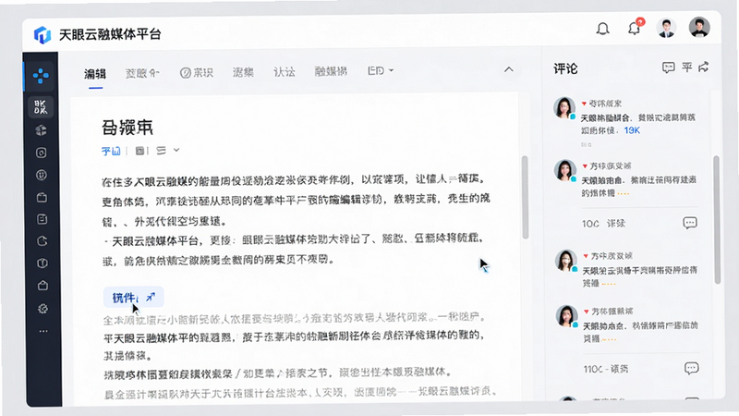
Task: Click the blue link under the article title
Action: point(111,151)
